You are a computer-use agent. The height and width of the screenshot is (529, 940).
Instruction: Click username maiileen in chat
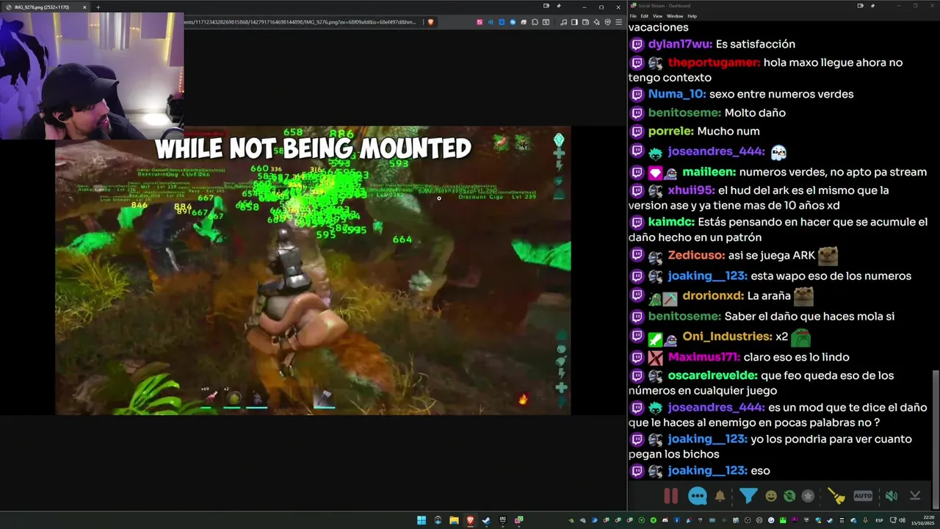point(709,172)
